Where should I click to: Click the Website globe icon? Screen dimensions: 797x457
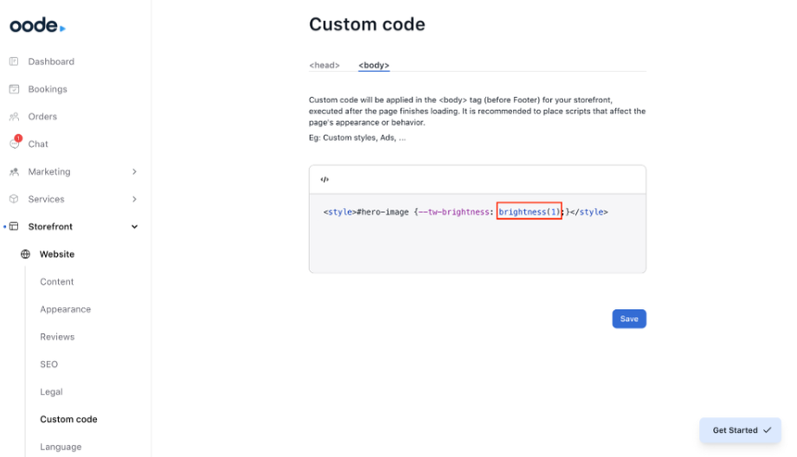point(25,254)
